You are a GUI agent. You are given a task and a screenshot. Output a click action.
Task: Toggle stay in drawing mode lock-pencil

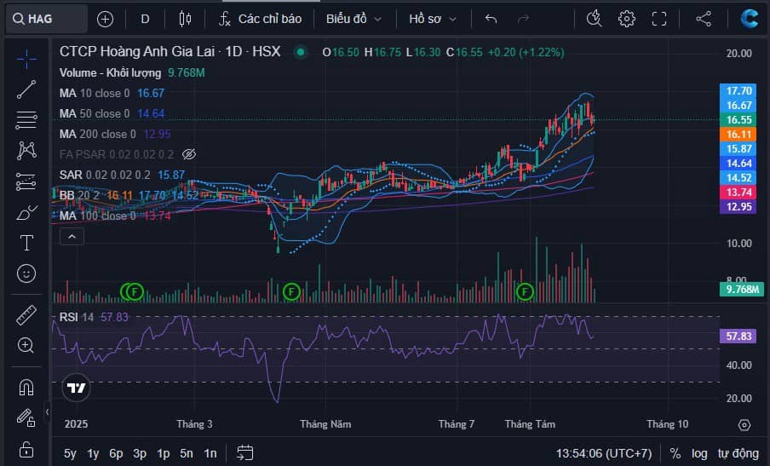click(26, 418)
